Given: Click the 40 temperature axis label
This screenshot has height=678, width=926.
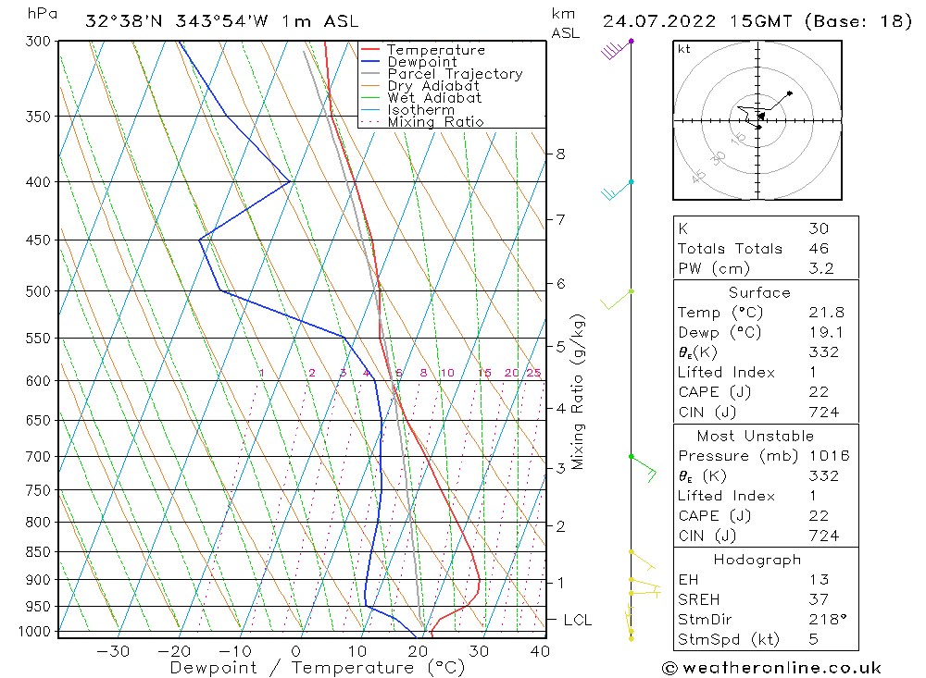Looking at the screenshot, I should pos(541,651).
